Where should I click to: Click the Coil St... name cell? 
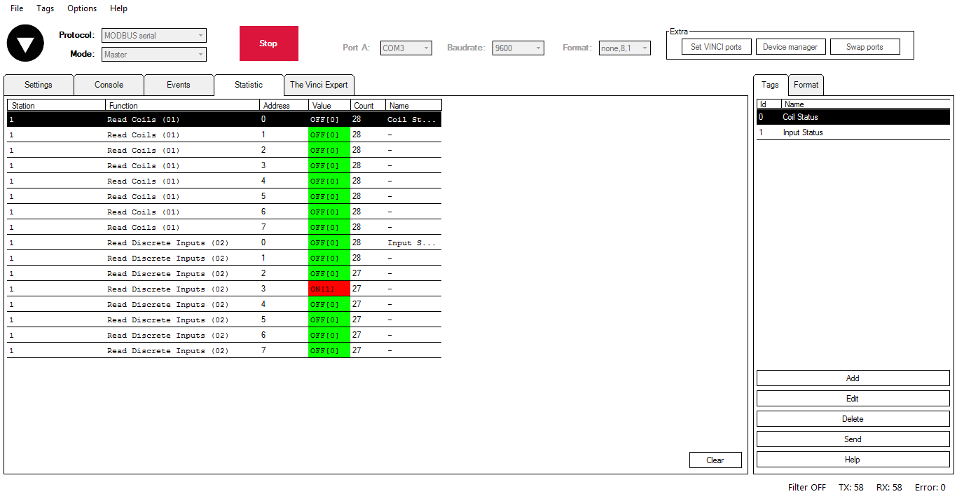coord(413,119)
